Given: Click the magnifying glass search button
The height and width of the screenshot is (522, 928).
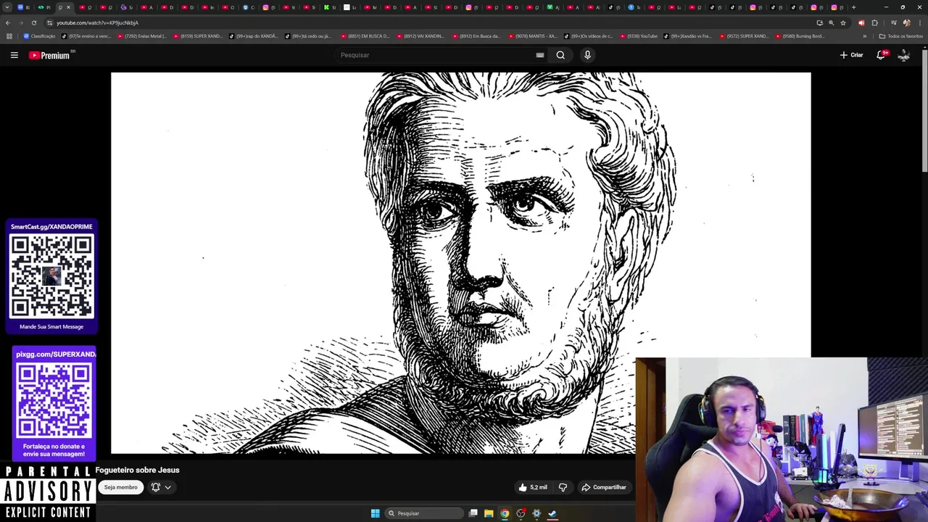Looking at the screenshot, I should (560, 55).
